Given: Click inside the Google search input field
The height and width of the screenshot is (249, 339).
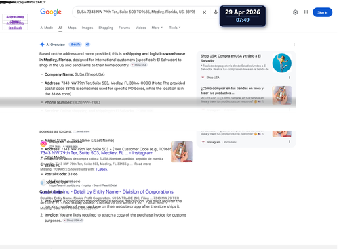Looking at the screenshot, I should pos(136,12).
